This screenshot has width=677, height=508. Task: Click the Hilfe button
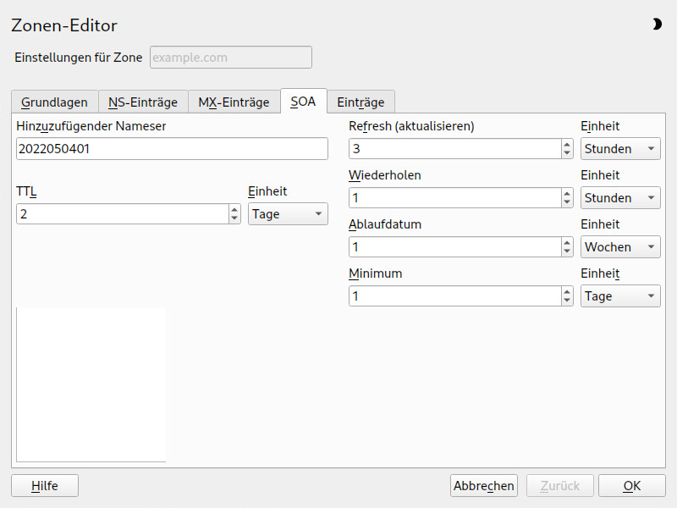[x=45, y=486]
